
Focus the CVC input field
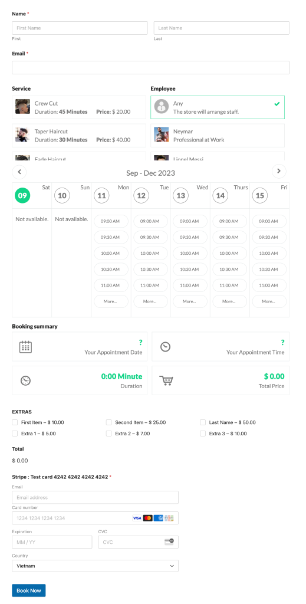click(138, 542)
